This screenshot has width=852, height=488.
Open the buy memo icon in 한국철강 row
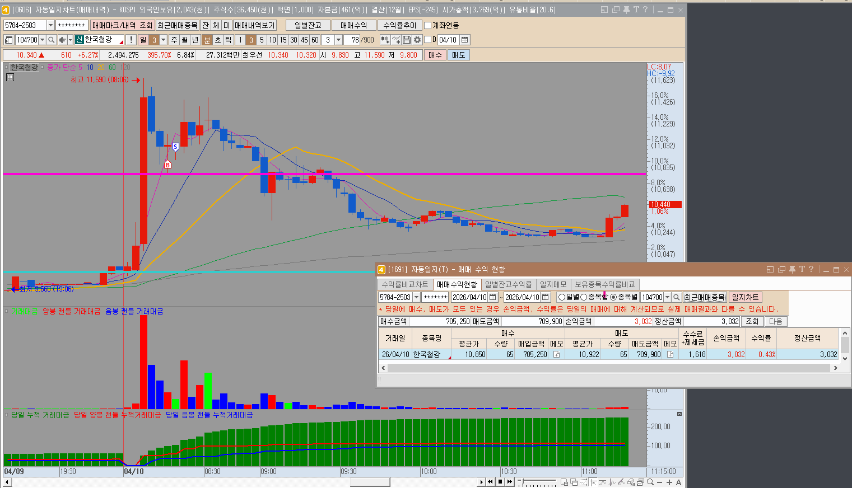coord(556,354)
